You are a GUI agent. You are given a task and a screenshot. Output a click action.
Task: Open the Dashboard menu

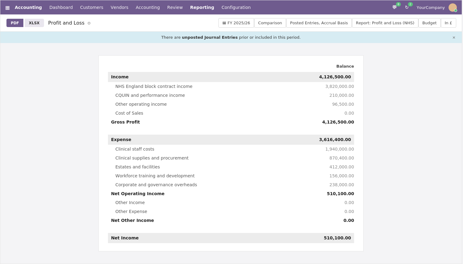61,7
